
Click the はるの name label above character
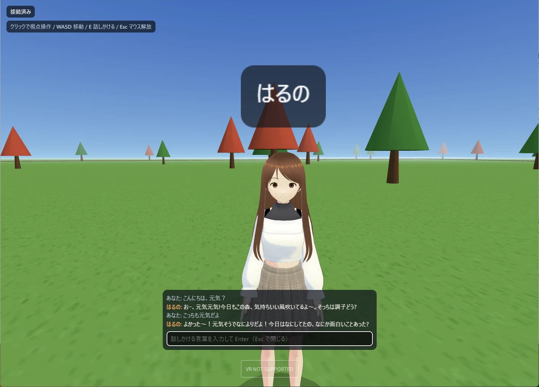[x=283, y=96]
